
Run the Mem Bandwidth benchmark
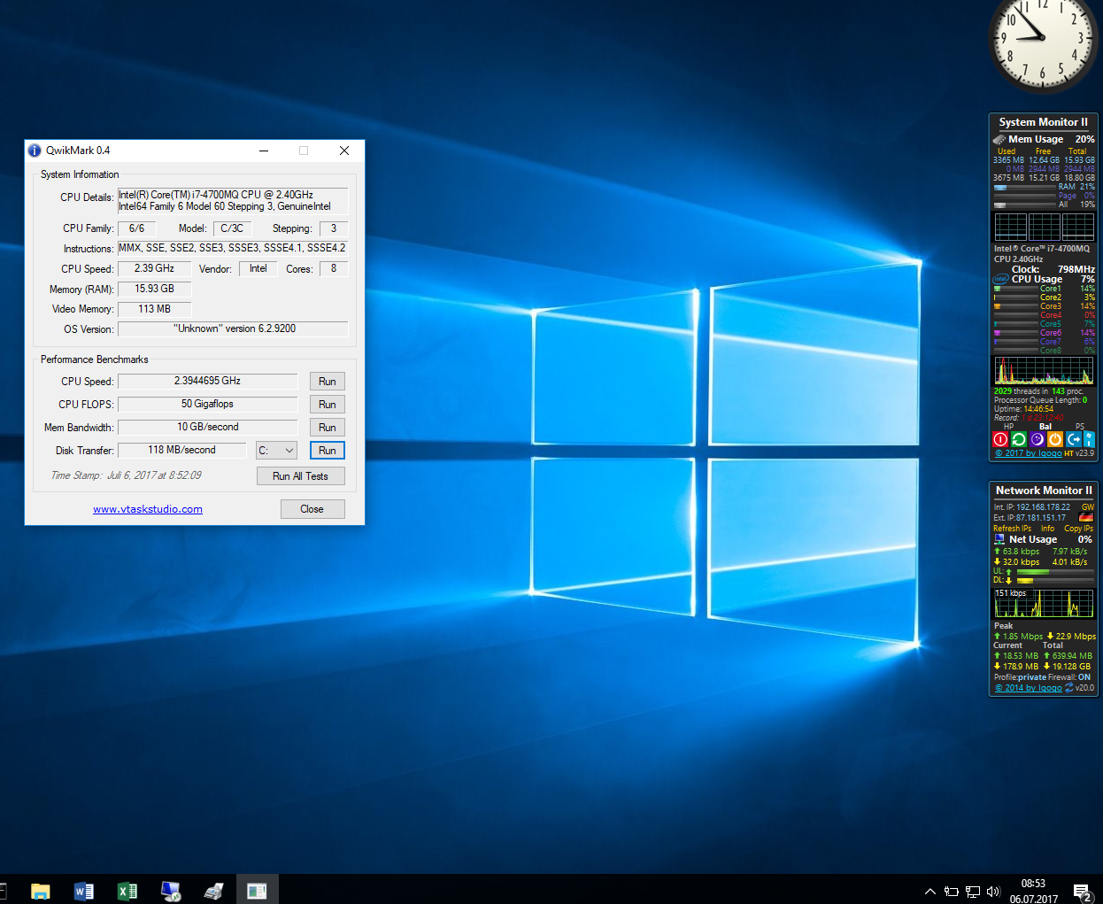[327, 428]
